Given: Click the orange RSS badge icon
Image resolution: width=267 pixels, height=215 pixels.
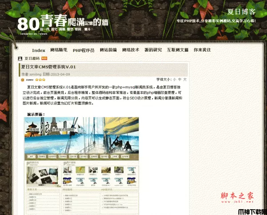Looking at the screenshot, I should pos(44,58).
